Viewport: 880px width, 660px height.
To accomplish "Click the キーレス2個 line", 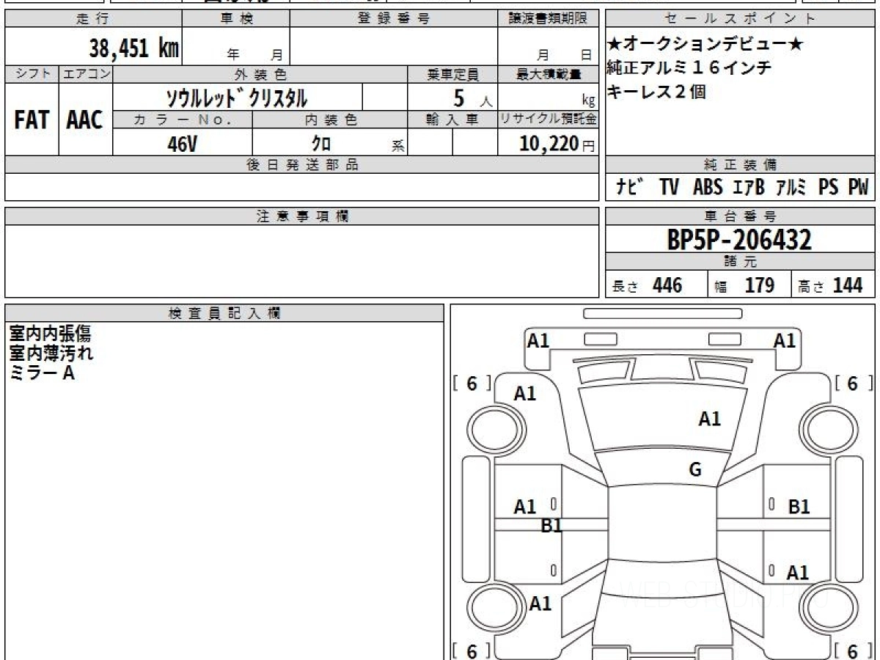I will (x=656, y=92).
